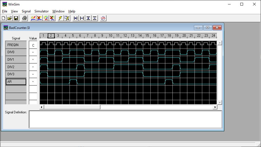Click the lightning bolt simulate icon
Viewport: 261px width, 147px height.
point(60,18)
